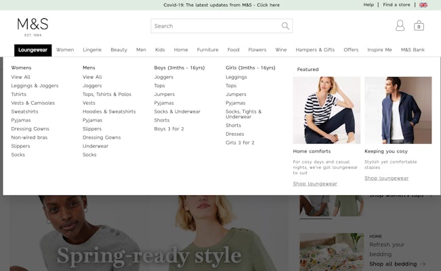
Task: Click the Home comforts featured image
Action: click(x=327, y=109)
